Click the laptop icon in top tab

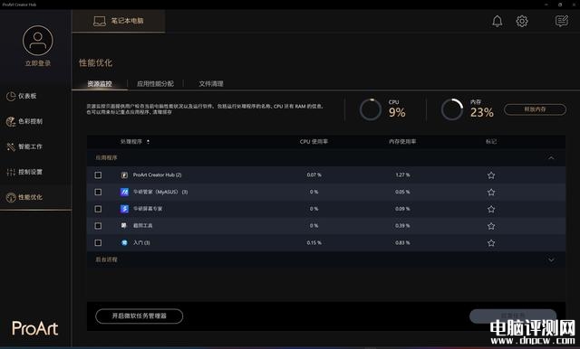[x=100, y=21]
